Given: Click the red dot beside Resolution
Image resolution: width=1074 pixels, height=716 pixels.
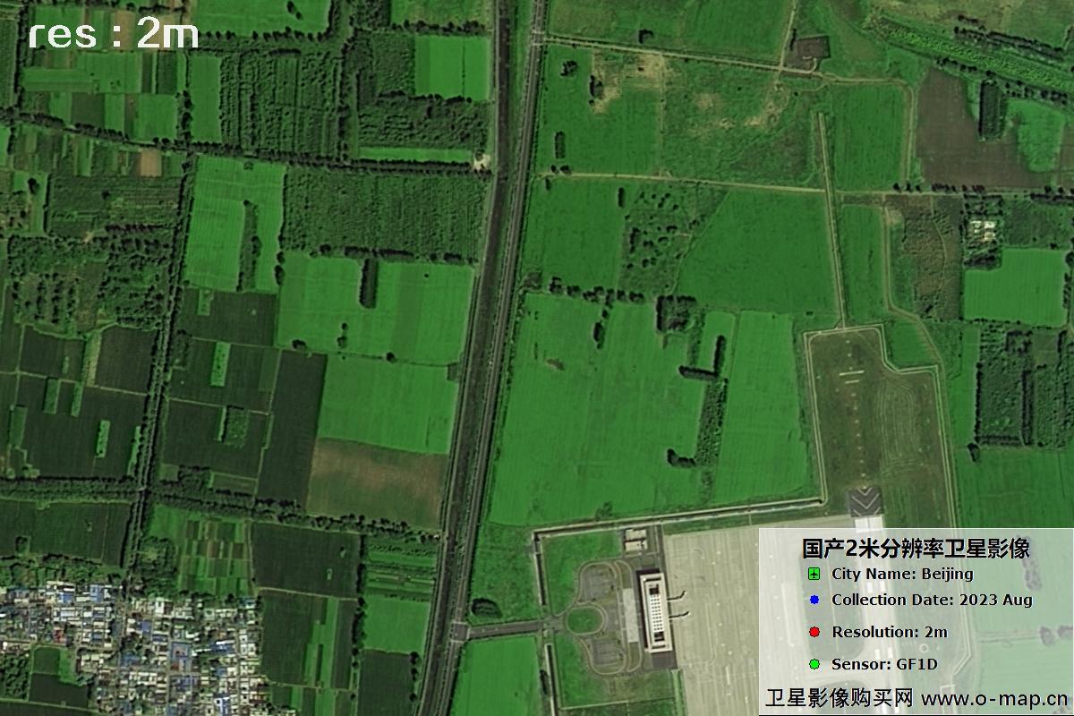Looking at the screenshot, I should coord(814,632).
